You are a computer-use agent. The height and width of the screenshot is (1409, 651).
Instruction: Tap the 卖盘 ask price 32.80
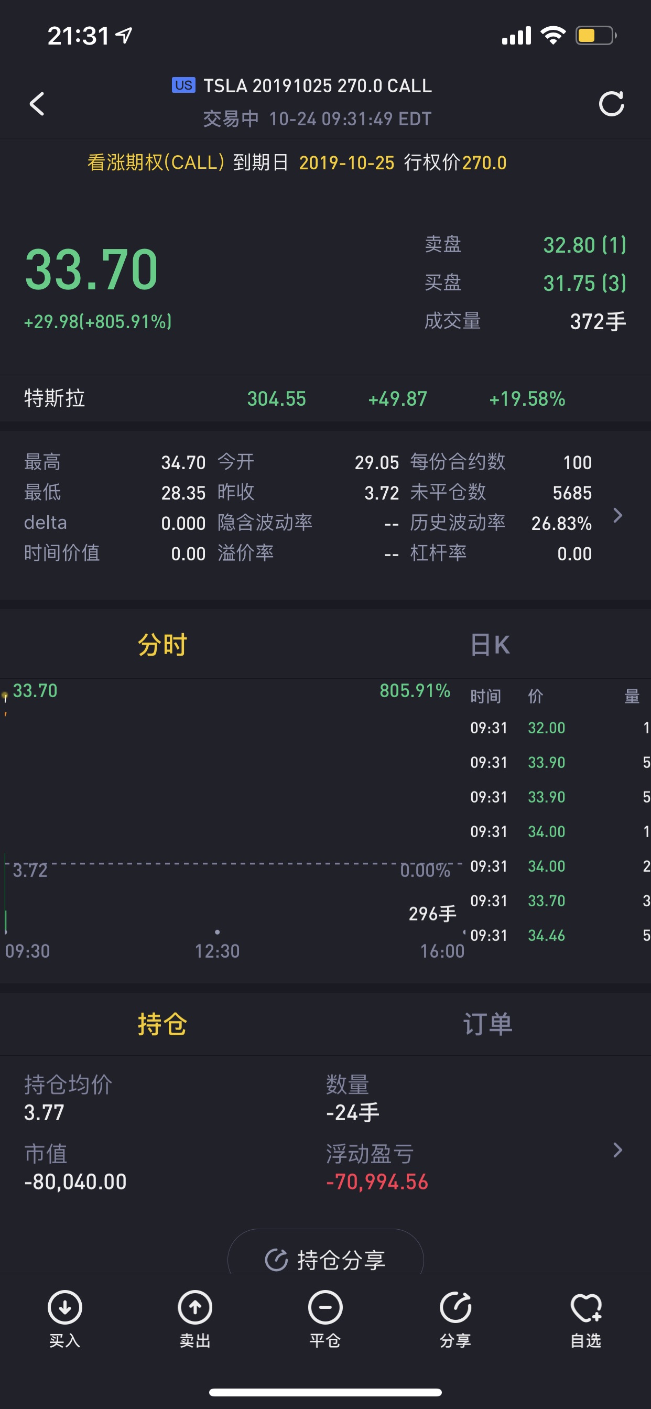pyautogui.click(x=584, y=244)
